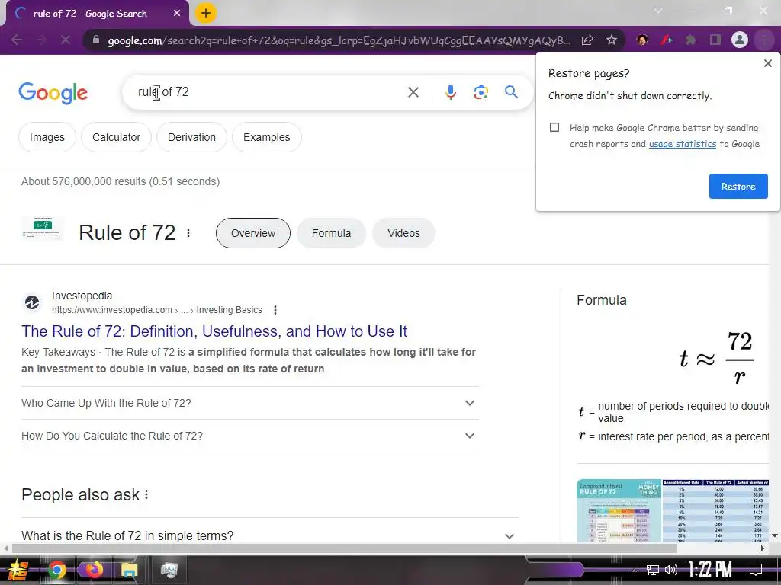The image size is (781, 585).
Task: View site info via the lock icon
Action: (x=96, y=40)
